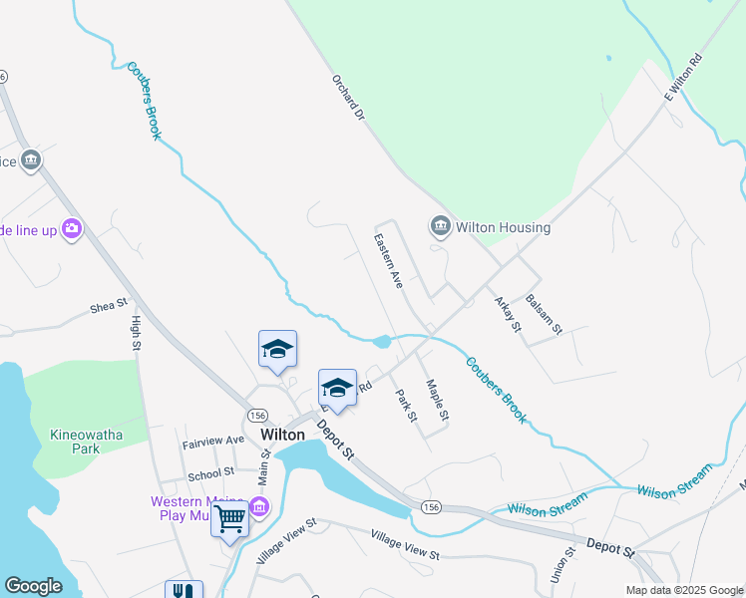Screen dimensions: 746x598
Task: Open the school marker near Park St
Action: point(337,391)
